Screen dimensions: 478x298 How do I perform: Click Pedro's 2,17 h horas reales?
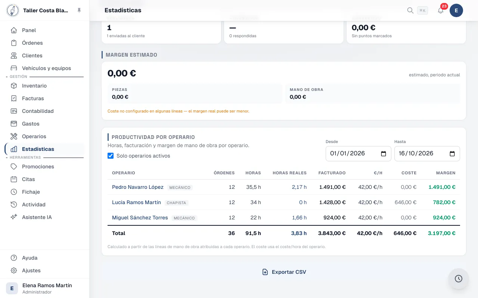pos(299,187)
